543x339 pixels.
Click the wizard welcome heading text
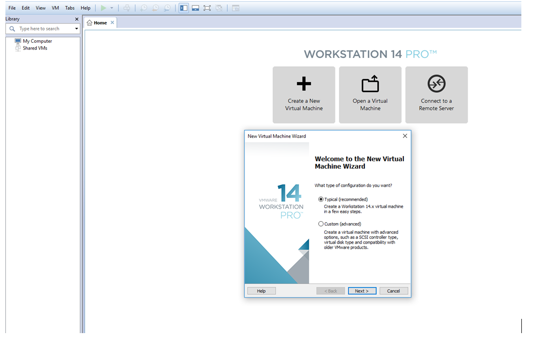pyautogui.click(x=359, y=163)
